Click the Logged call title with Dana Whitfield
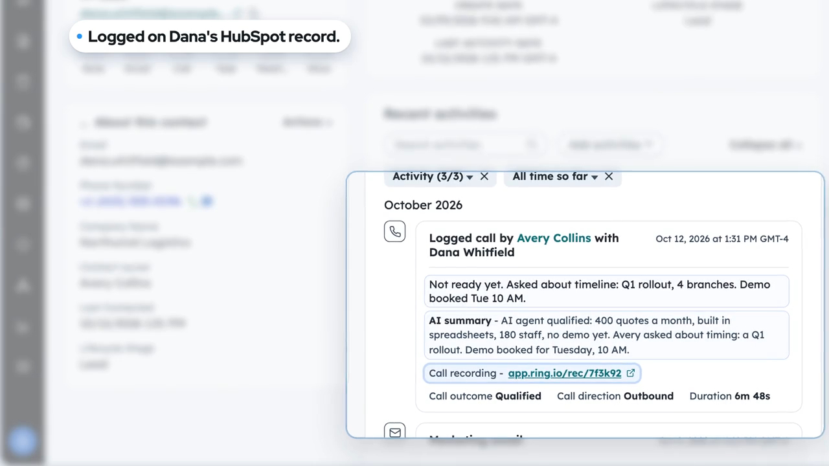Viewport: 829px width, 466px height. 524,245
